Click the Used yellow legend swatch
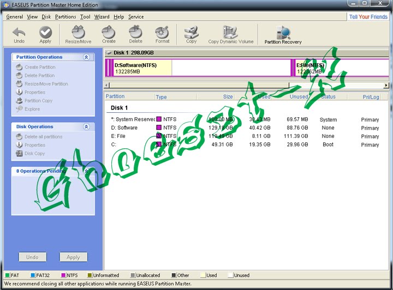393x290 pixels. [203, 275]
